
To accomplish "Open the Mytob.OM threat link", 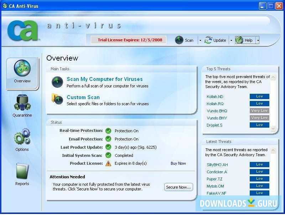I will pyautogui.click(x=215, y=186).
